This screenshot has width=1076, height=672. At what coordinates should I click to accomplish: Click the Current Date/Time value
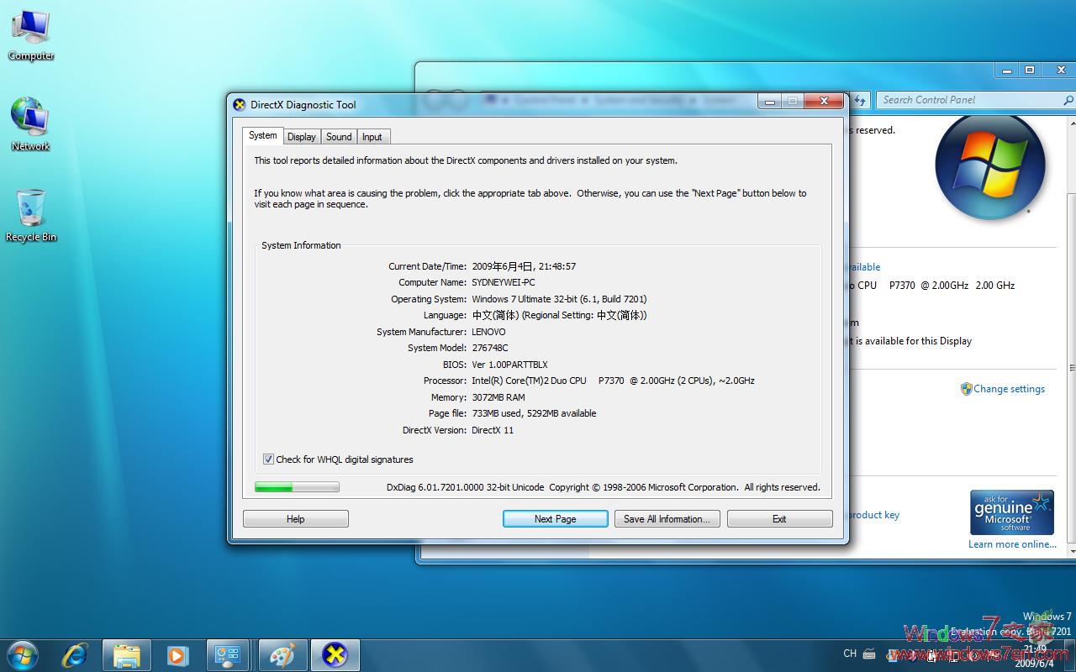(x=524, y=266)
